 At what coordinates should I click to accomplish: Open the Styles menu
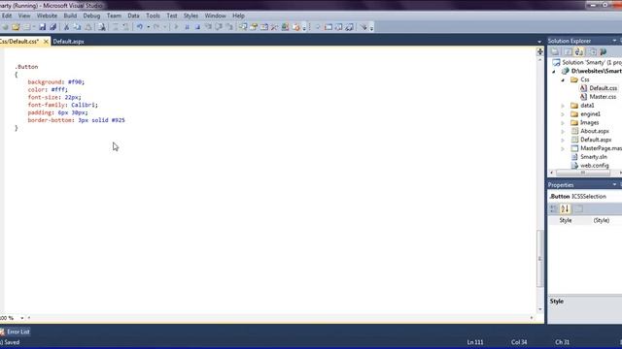[190, 16]
